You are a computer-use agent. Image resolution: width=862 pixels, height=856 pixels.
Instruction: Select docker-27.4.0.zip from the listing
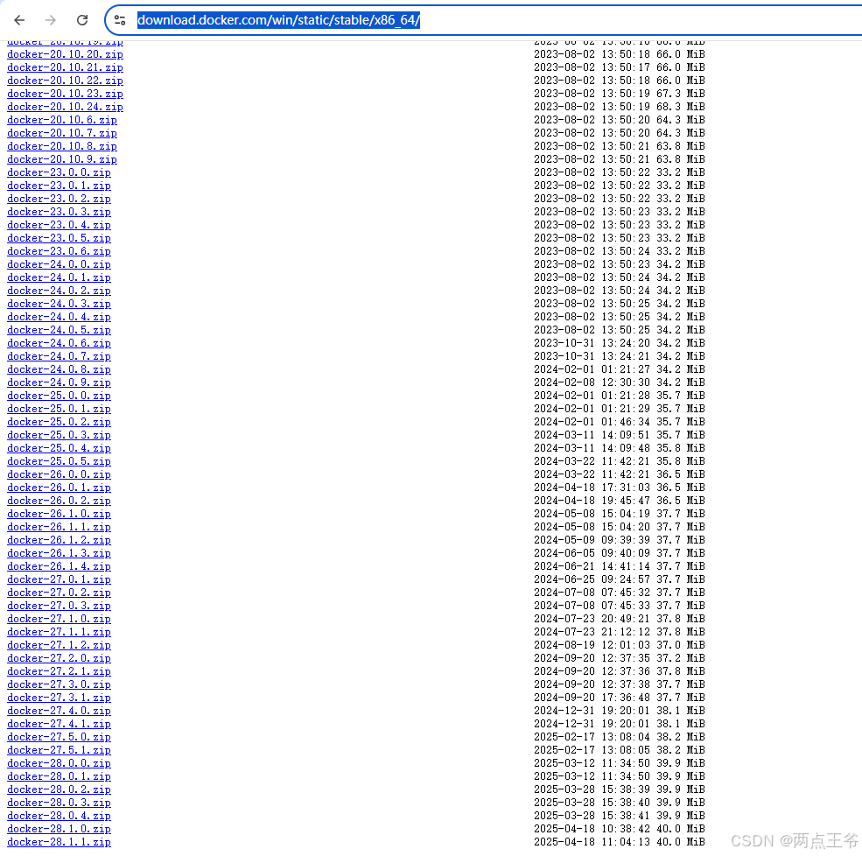(x=59, y=711)
